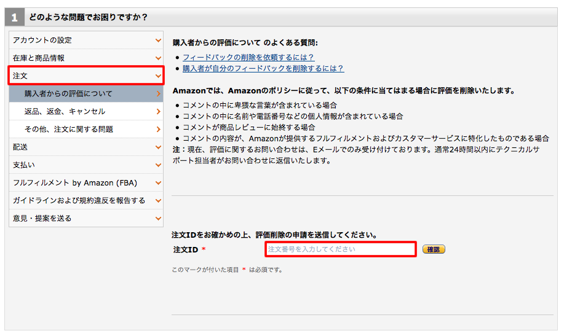564x336 pixels.
Task: Click bullet コメントの中に卑猥な言葉が含まれている場合
Action: (x=260, y=105)
